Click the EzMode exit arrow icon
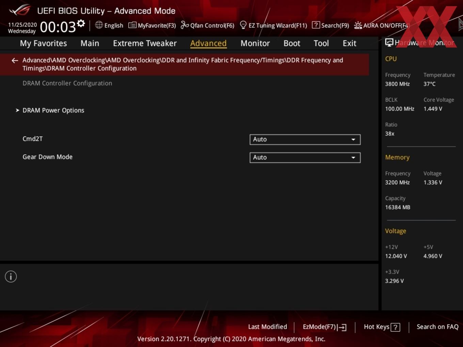 [x=342, y=327]
